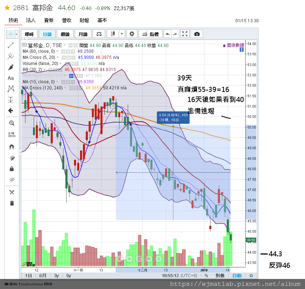Click the compare symbols scale icon
Viewport: 305px width, 289px height.
pyautogui.click(x=99, y=34)
